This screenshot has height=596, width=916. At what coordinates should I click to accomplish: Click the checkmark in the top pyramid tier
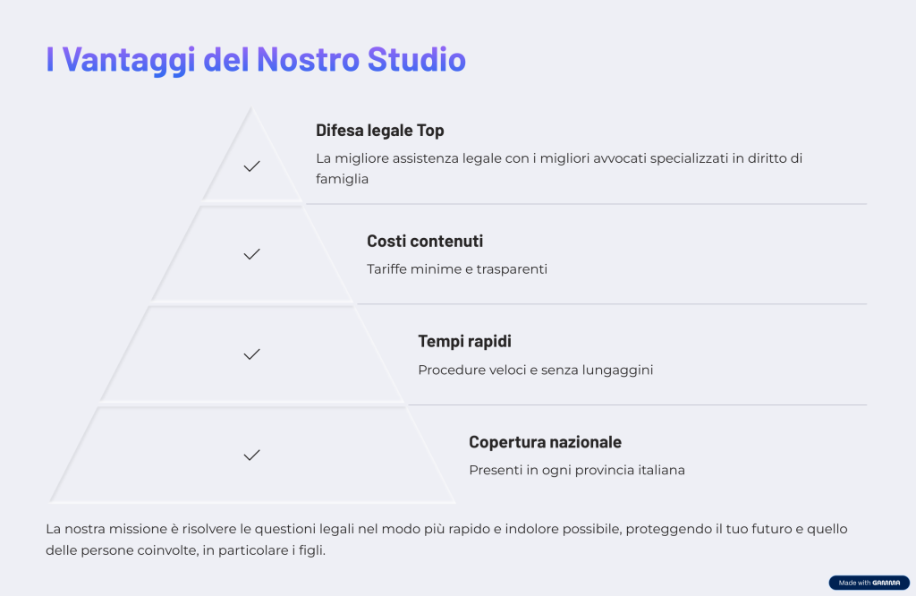pos(251,166)
